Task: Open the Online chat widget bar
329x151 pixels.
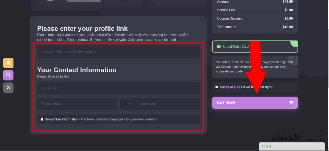Action: [x=292, y=146]
